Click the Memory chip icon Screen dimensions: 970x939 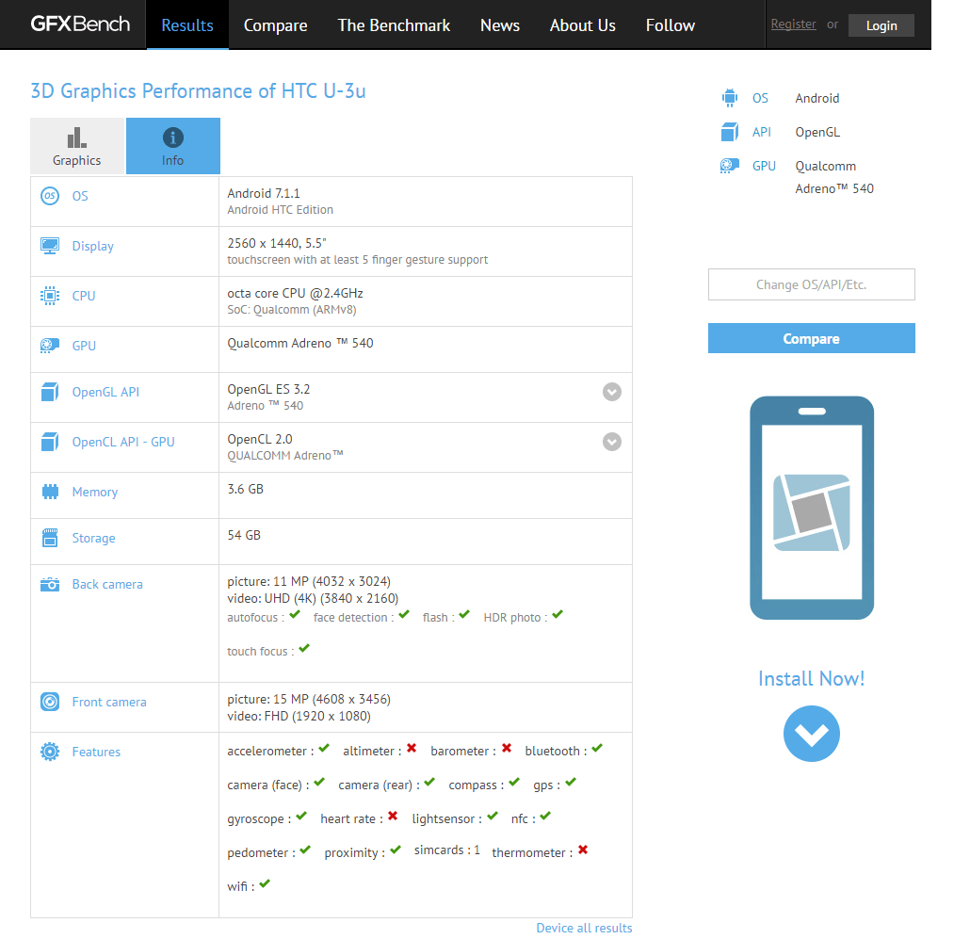point(50,492)
